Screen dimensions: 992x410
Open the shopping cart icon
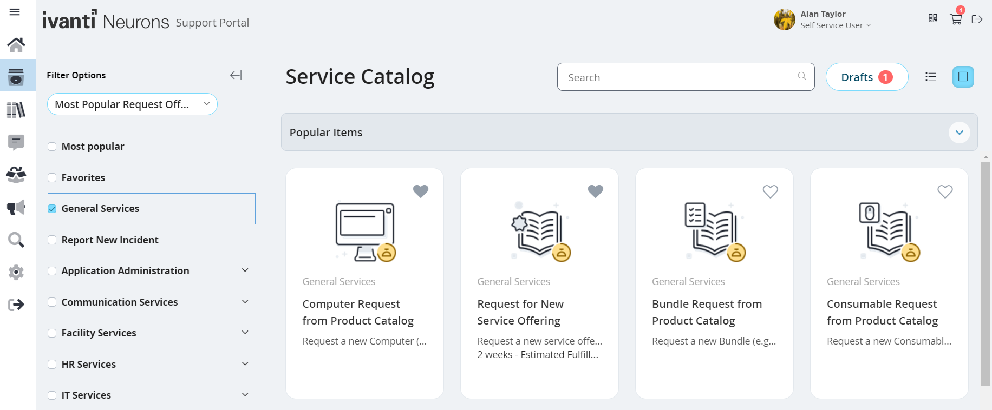tap(956, 19)
